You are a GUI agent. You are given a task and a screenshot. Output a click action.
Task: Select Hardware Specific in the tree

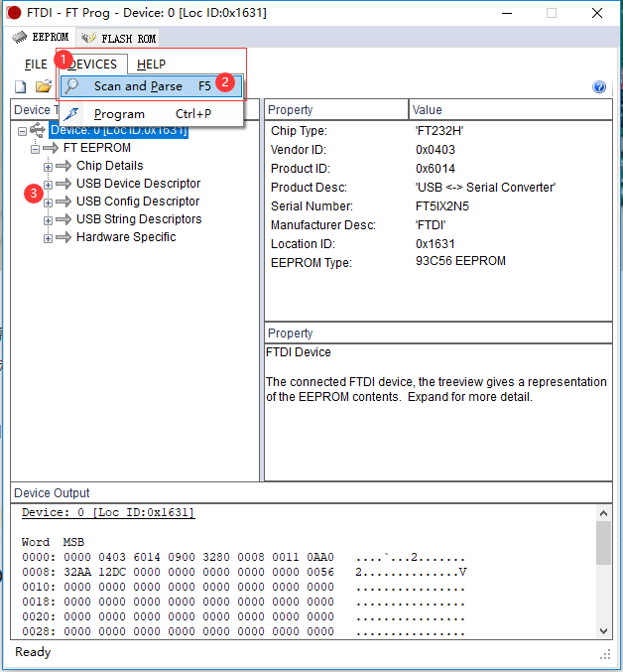pyautogui.click(x=126, y=237)
